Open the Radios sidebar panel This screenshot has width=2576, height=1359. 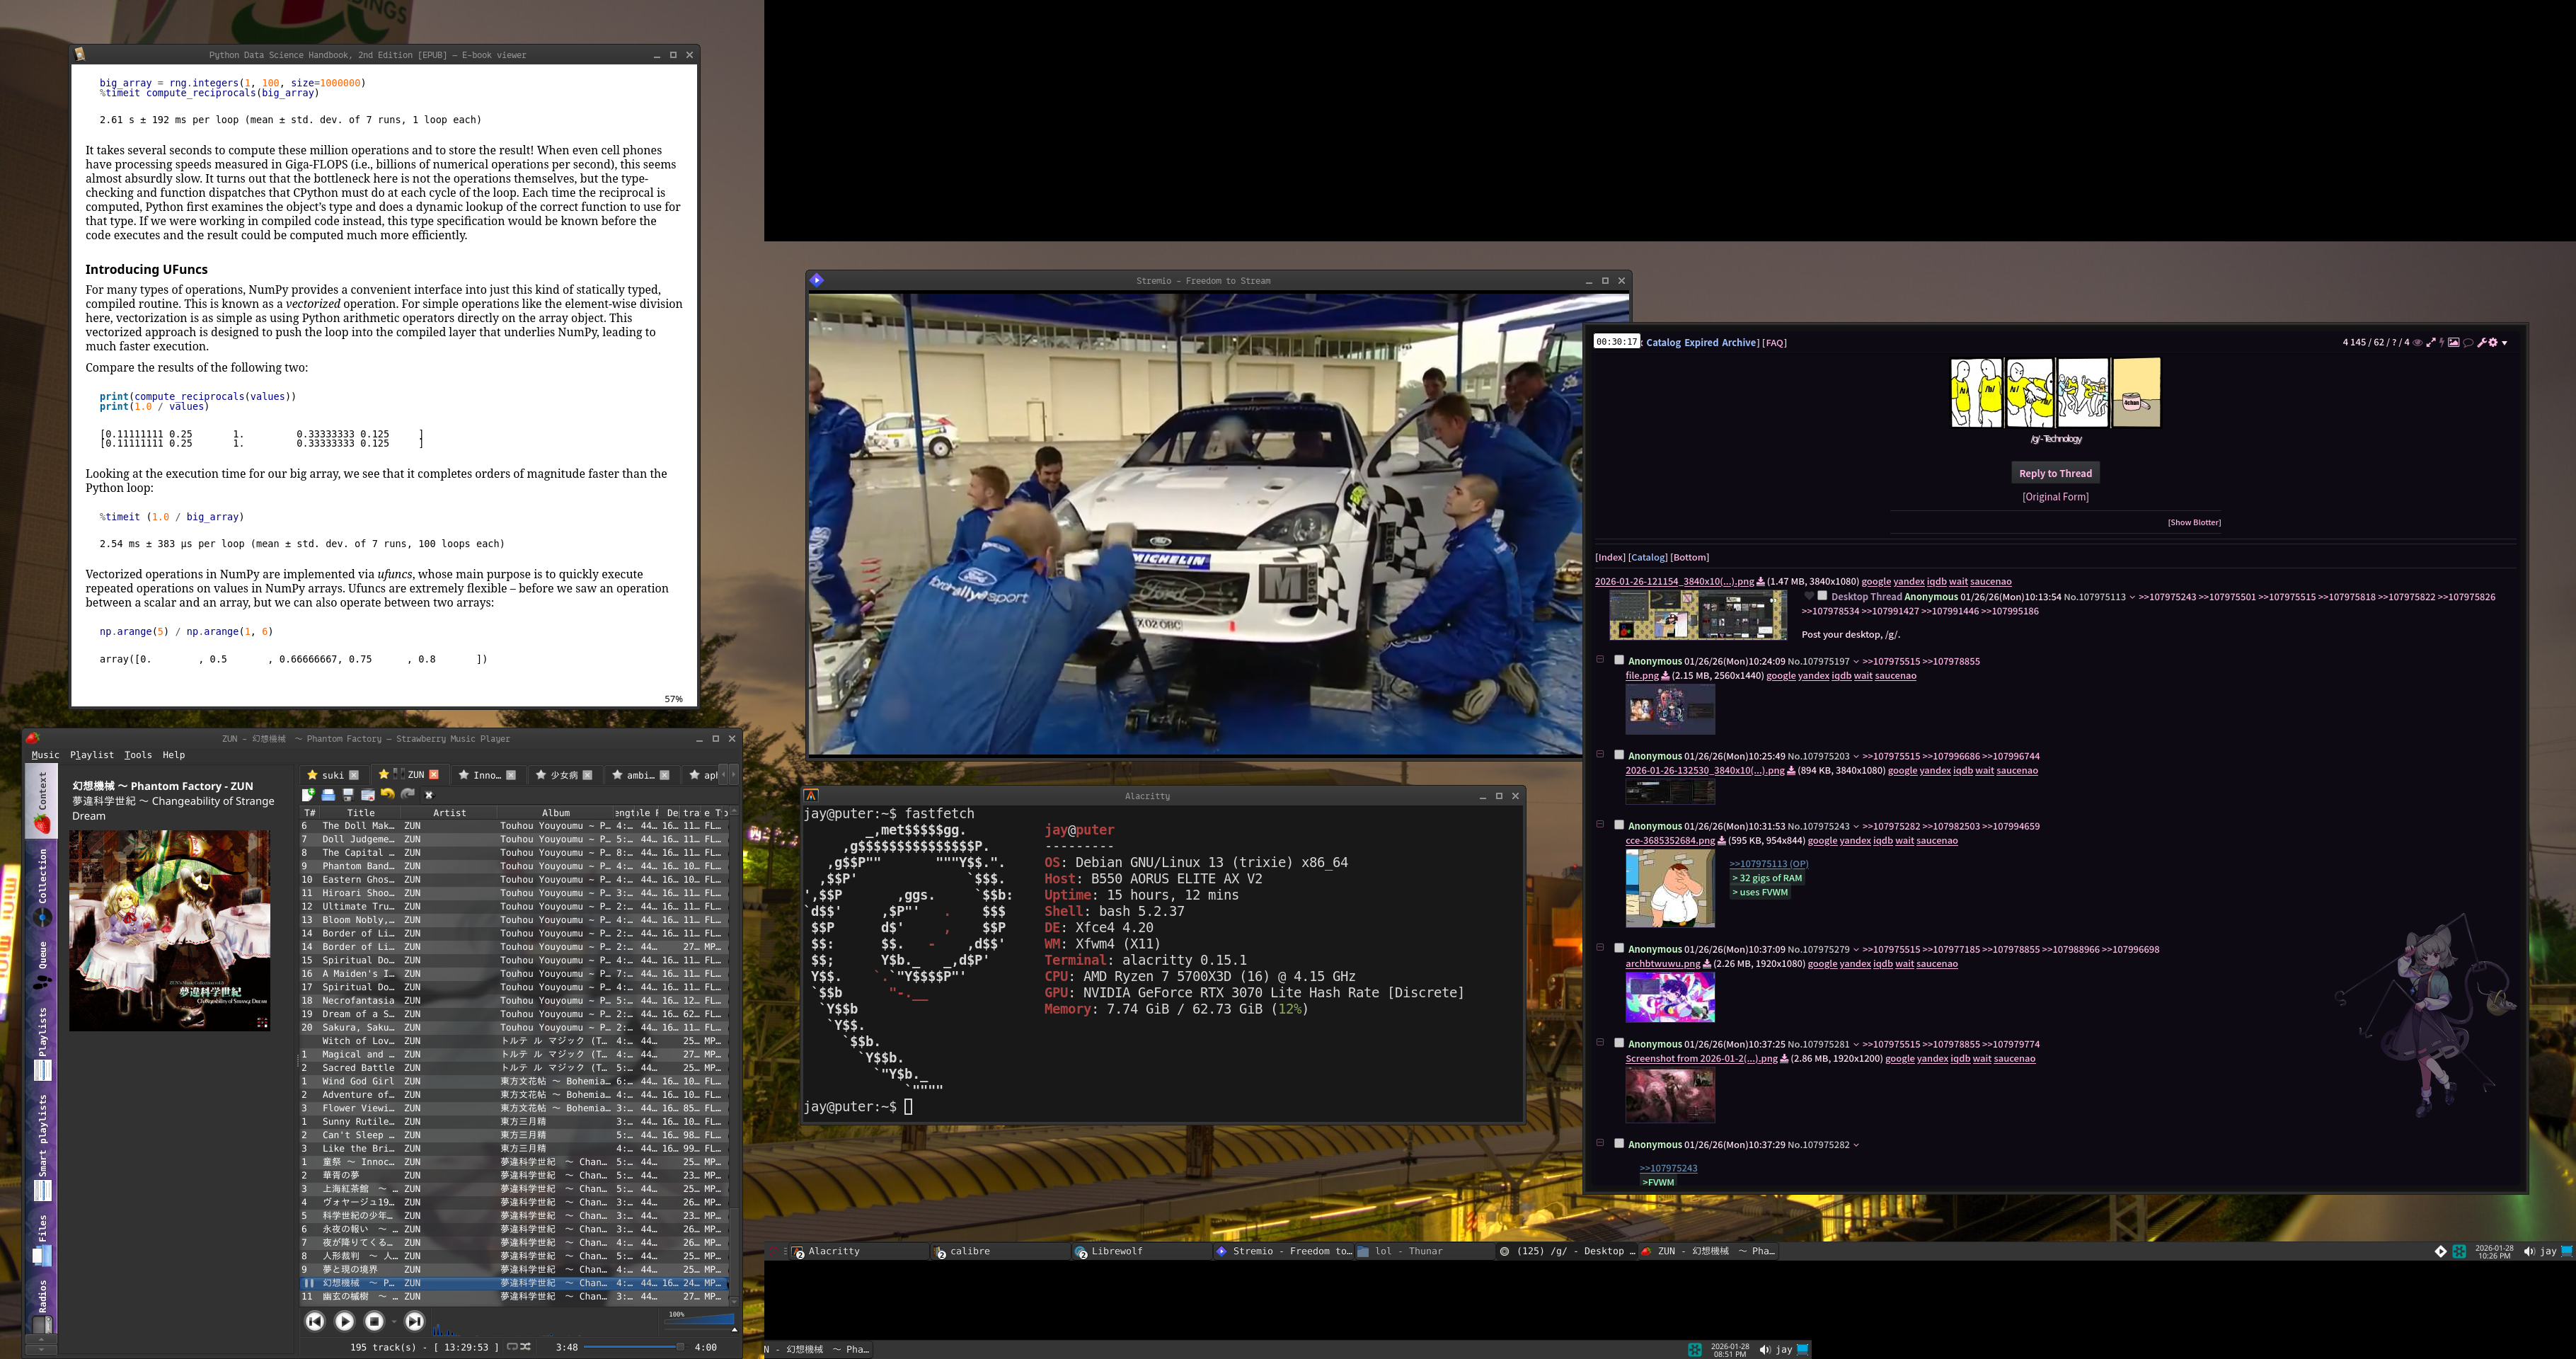[42, 1304]
